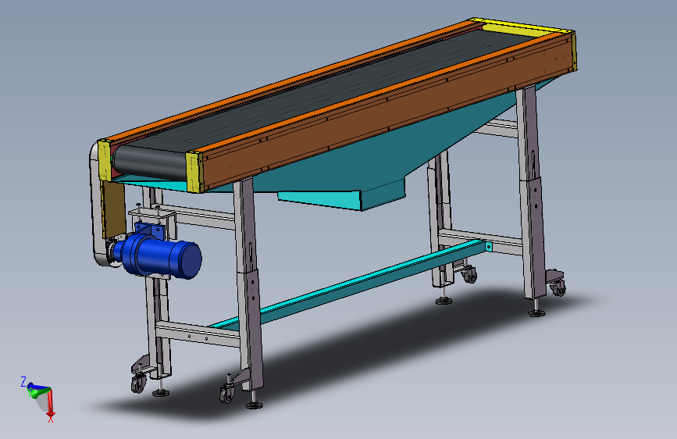Select the blue bearing block above the motor

[x=150, y=229]
